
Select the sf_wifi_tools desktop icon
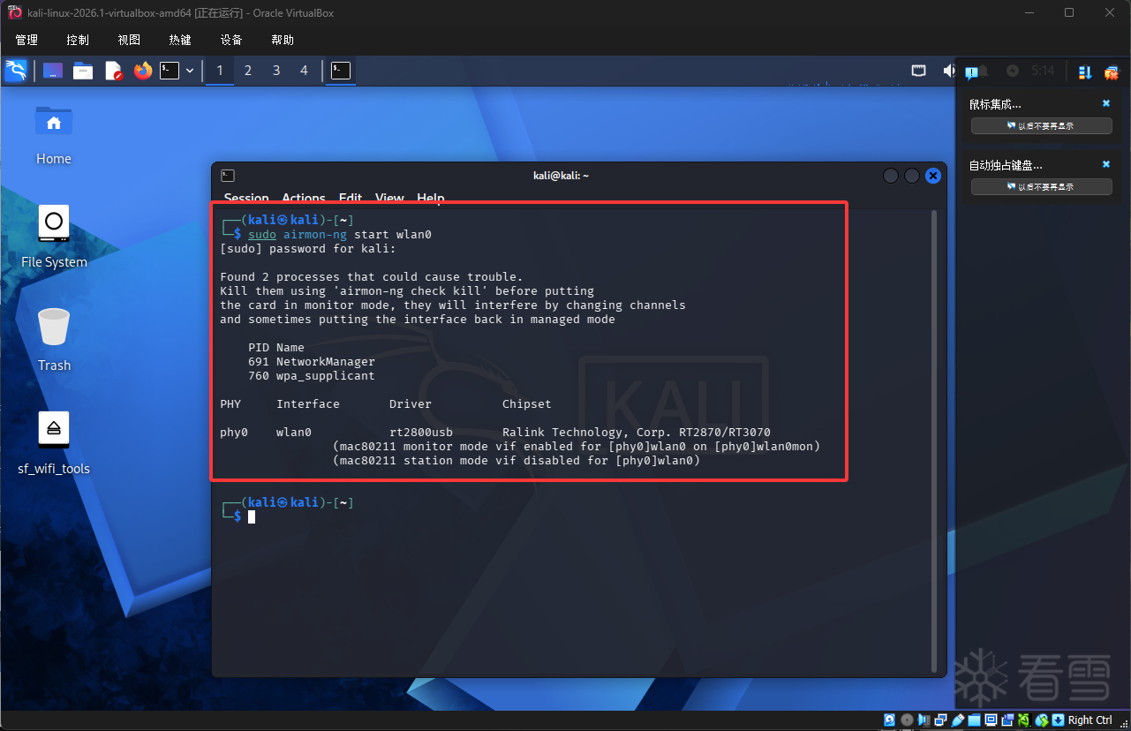pos(54,443)
